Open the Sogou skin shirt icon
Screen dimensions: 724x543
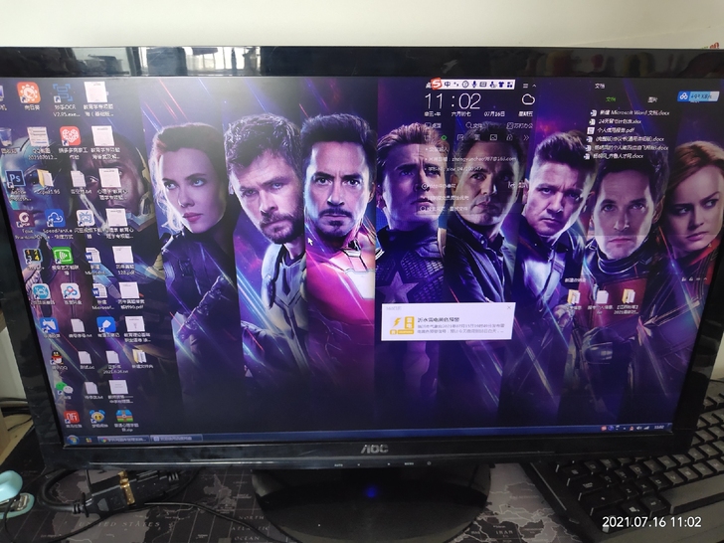tap(501, 84)
